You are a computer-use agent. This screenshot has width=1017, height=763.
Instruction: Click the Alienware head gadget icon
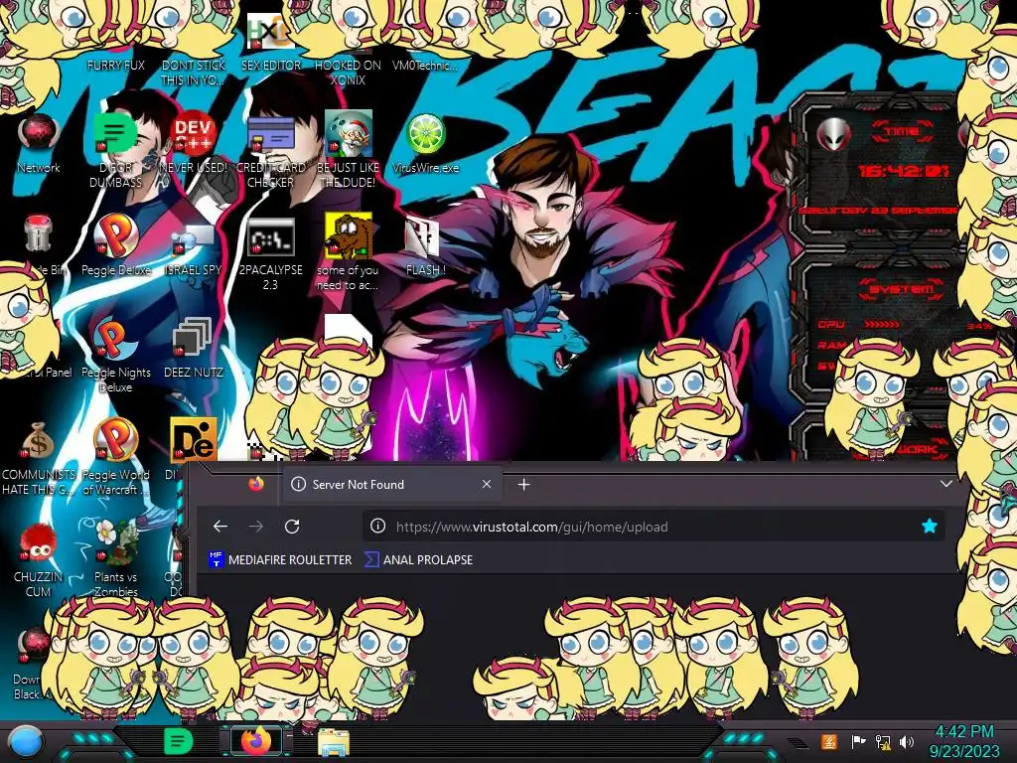[x=833, y=135]
